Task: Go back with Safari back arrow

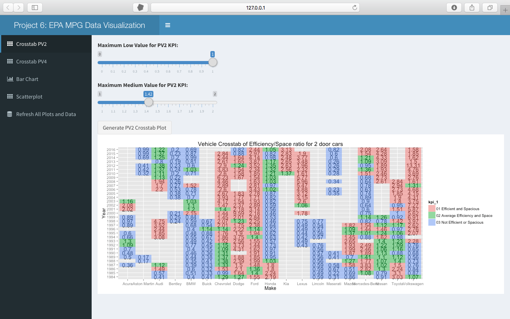Action: tap(8, 7)
